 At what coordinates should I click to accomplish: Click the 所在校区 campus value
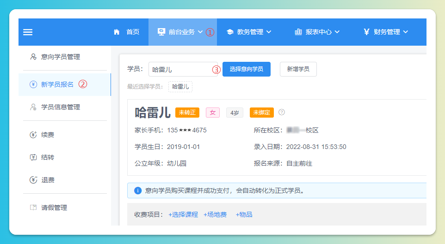click(303, 130)
